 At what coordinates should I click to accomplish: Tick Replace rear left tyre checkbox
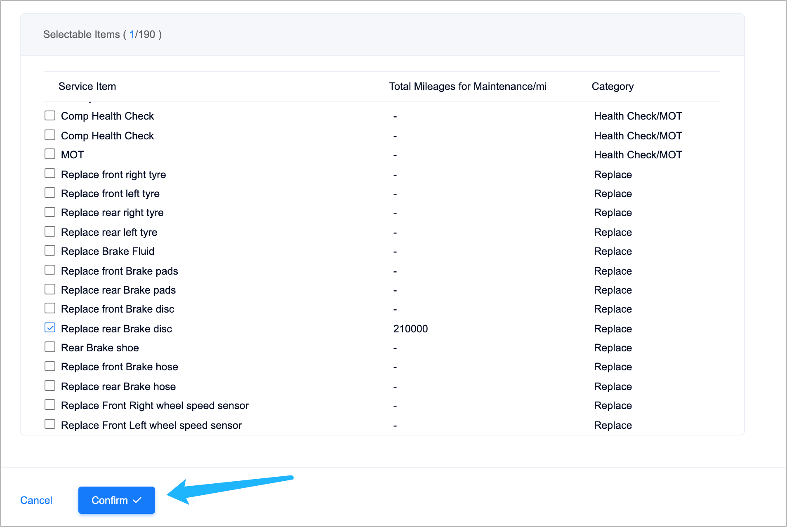pyautogui.click(x=50, y=232)
